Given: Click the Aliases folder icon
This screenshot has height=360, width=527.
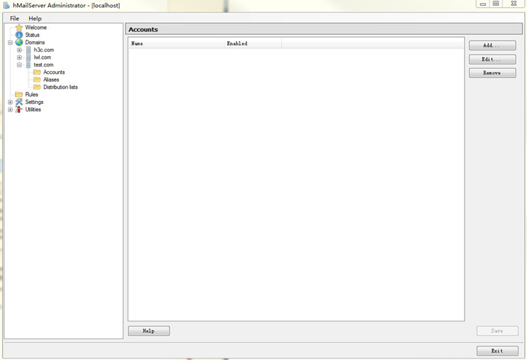Looking at the screenshot, I should pos(37,80).
